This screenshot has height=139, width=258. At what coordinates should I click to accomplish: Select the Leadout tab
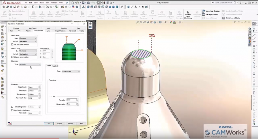point(55,66)
